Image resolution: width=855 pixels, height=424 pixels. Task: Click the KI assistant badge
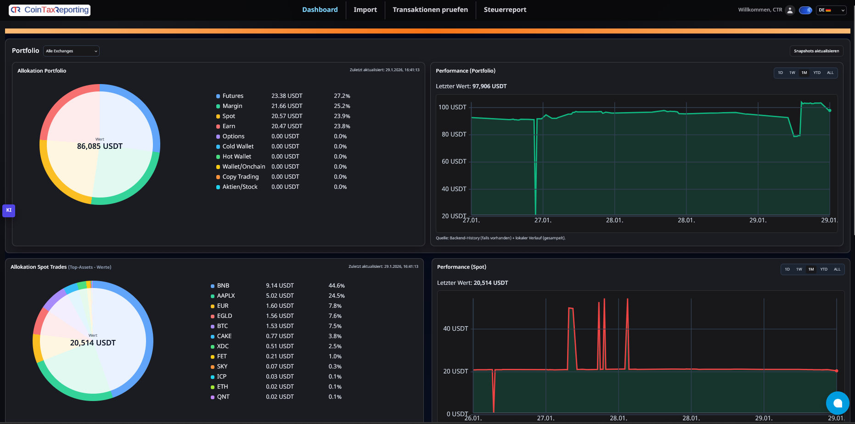(x=9, y=210)
